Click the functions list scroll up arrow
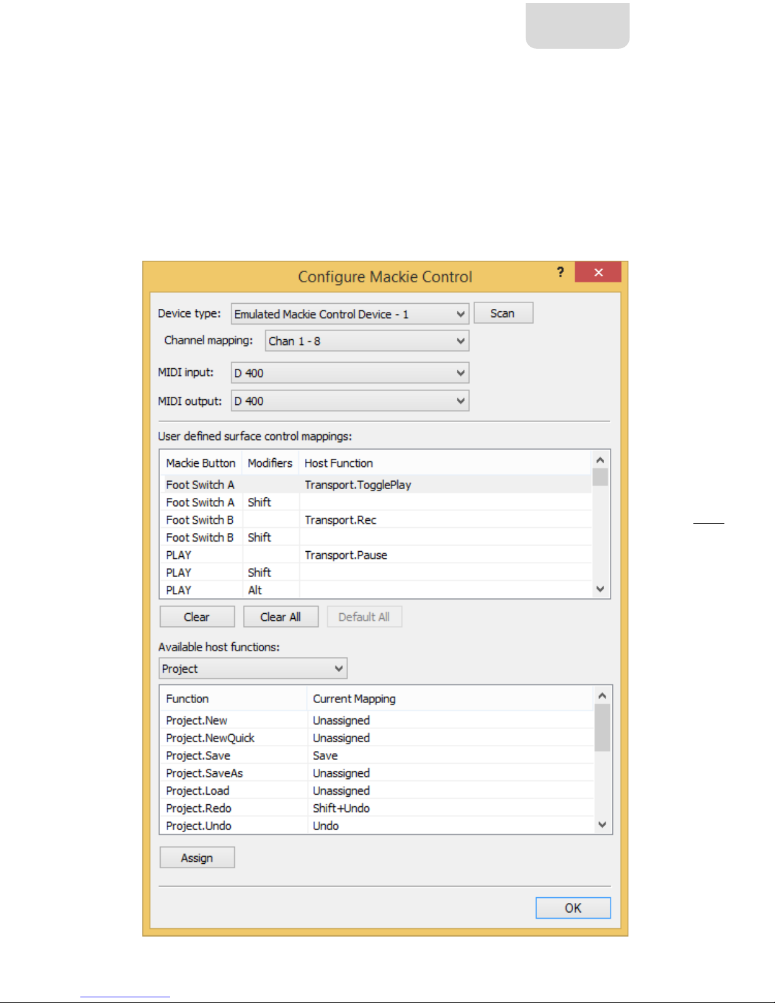Image resolution: width=775 pixels, height=1003 pixels. (x=602, y=696)
